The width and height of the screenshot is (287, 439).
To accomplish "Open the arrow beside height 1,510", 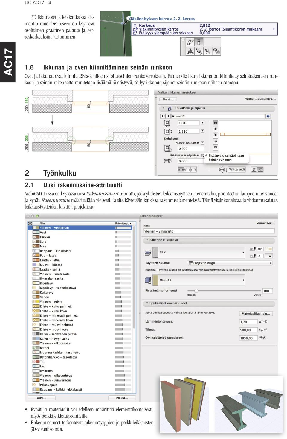I will pyautogui.click(x=202, y=131).
